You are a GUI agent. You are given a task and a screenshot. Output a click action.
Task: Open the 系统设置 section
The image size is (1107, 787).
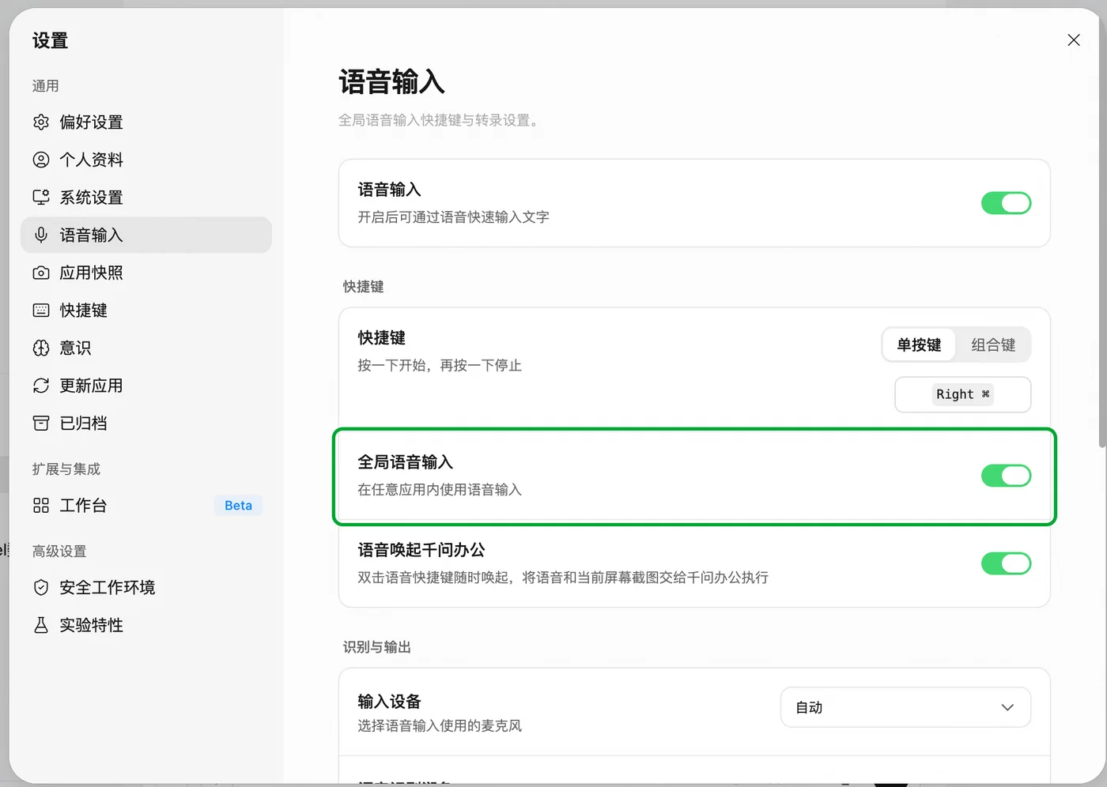[x=146, y=198]
